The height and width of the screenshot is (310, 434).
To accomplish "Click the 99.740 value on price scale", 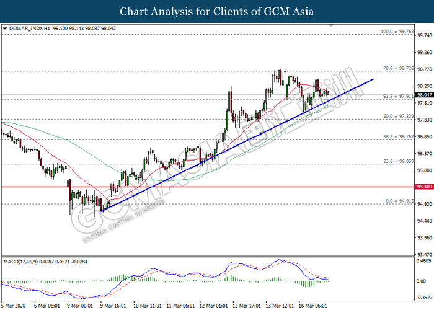I will [x=423, y=36].
